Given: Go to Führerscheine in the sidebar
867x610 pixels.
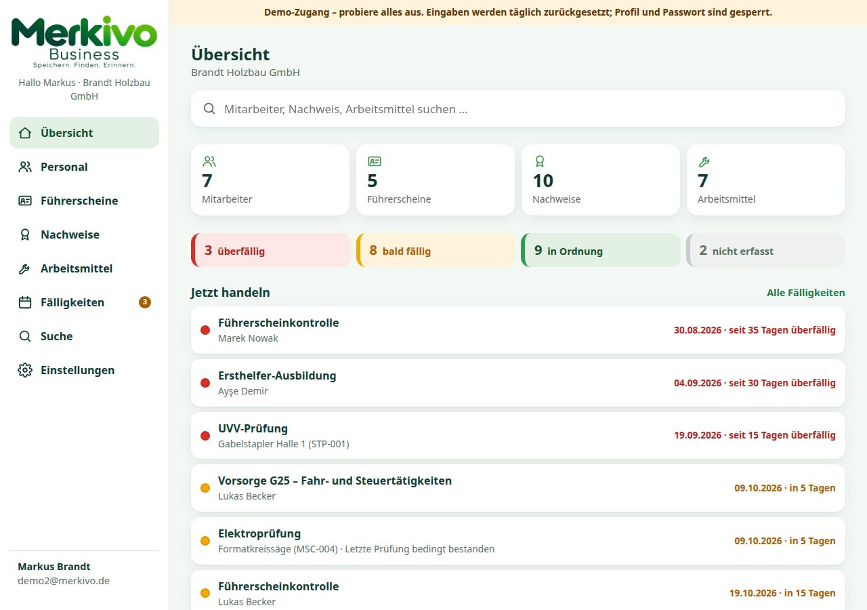Looking at the screenshot, I should coord(84,201).
